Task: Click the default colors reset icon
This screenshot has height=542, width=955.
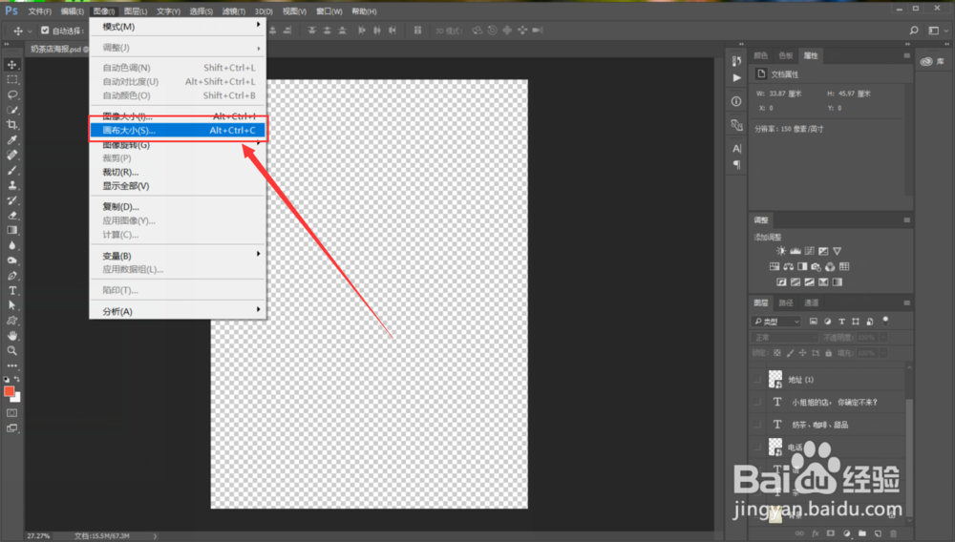Action: pos(6,379)
